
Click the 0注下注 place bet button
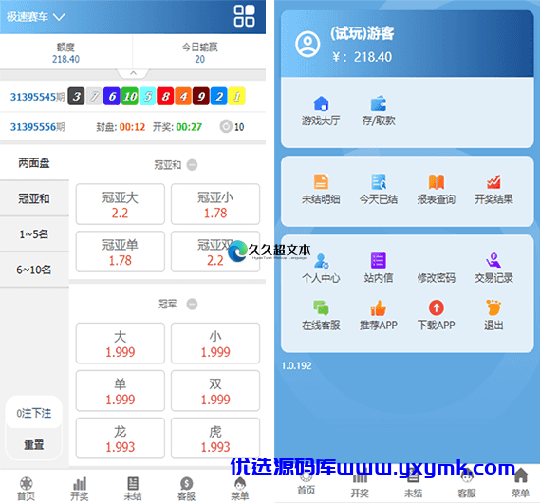coord(34,413)
